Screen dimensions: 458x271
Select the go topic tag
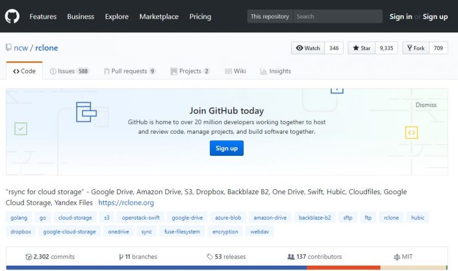tap(43, 217)
